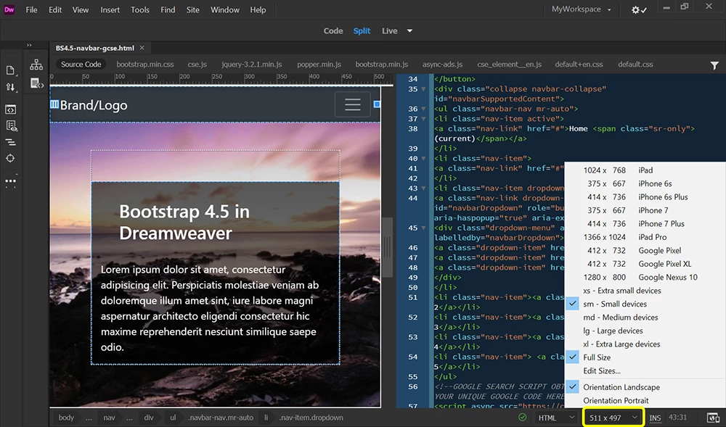Open the 511 x 497 window size dropdown
This screenshot has width=726, height=427.
point(613,418)
